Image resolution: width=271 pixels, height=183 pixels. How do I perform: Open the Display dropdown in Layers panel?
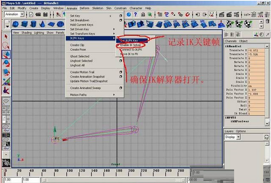point(238,137)
